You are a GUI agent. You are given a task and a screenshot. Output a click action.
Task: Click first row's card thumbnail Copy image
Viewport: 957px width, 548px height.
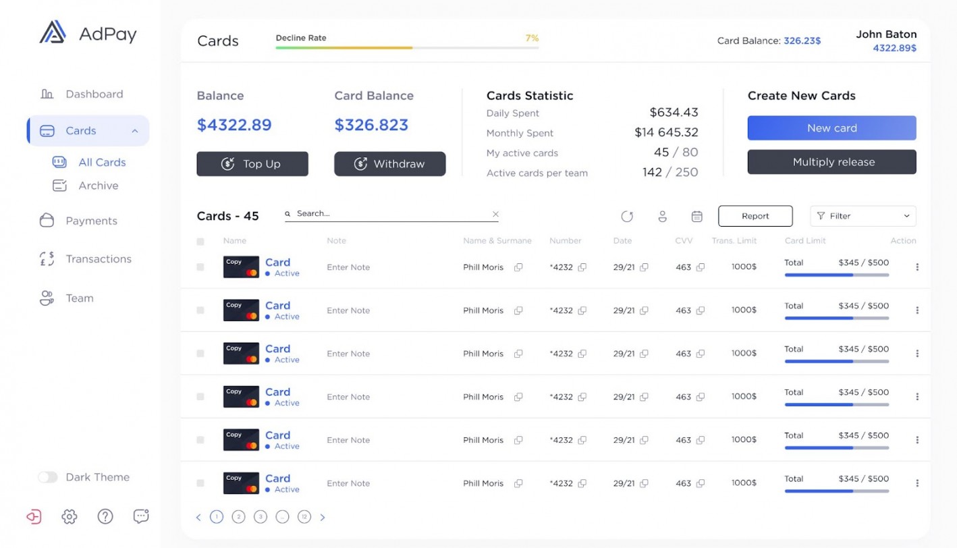tap(241, 267)
